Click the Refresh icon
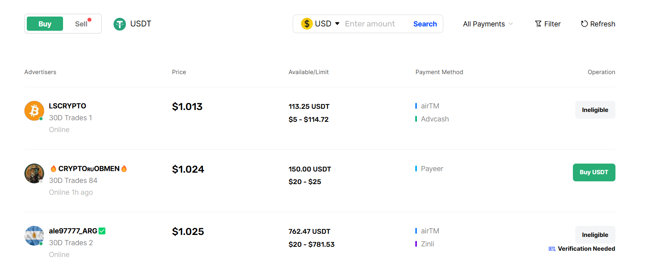Viewport: 645px width, 272px height. 584,24
